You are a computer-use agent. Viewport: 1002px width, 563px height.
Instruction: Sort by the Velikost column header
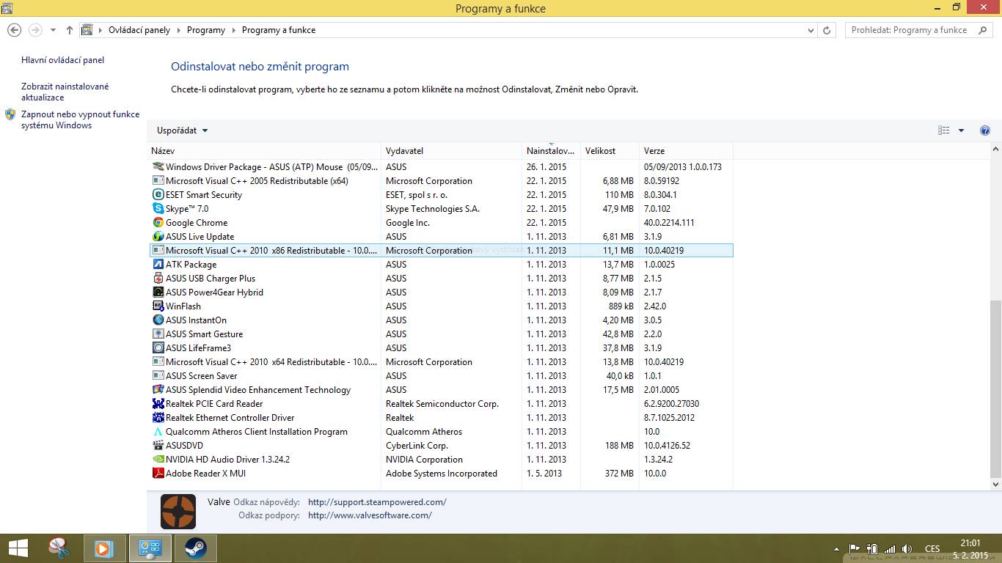pos(610,151)
